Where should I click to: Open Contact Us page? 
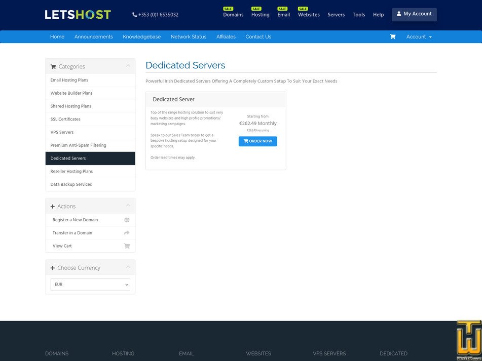click(258, 36)
